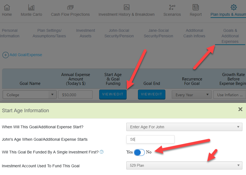Click the Plan Inputs gear icon

click(234, 7)
